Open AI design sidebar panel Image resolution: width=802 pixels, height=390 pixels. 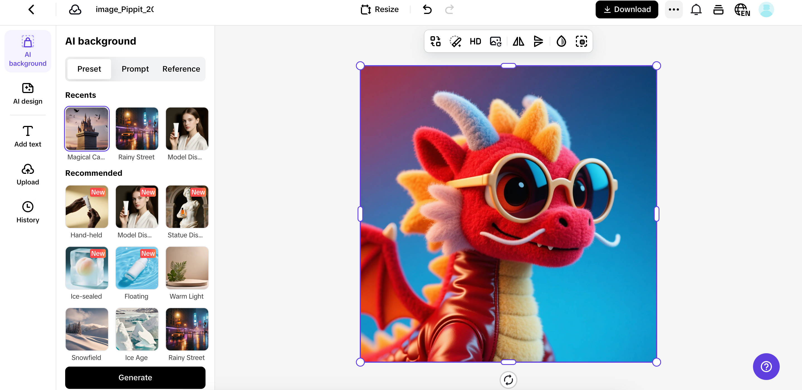point(28,93)
